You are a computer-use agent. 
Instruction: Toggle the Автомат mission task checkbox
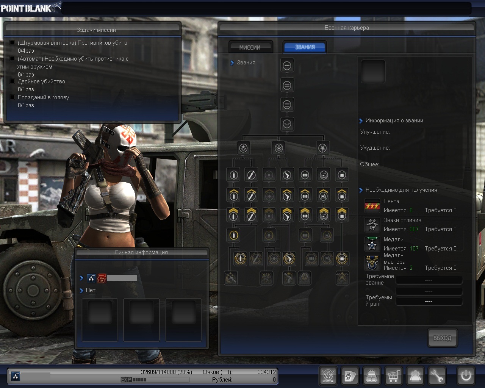pyautogui.click(x=13, y=59)
